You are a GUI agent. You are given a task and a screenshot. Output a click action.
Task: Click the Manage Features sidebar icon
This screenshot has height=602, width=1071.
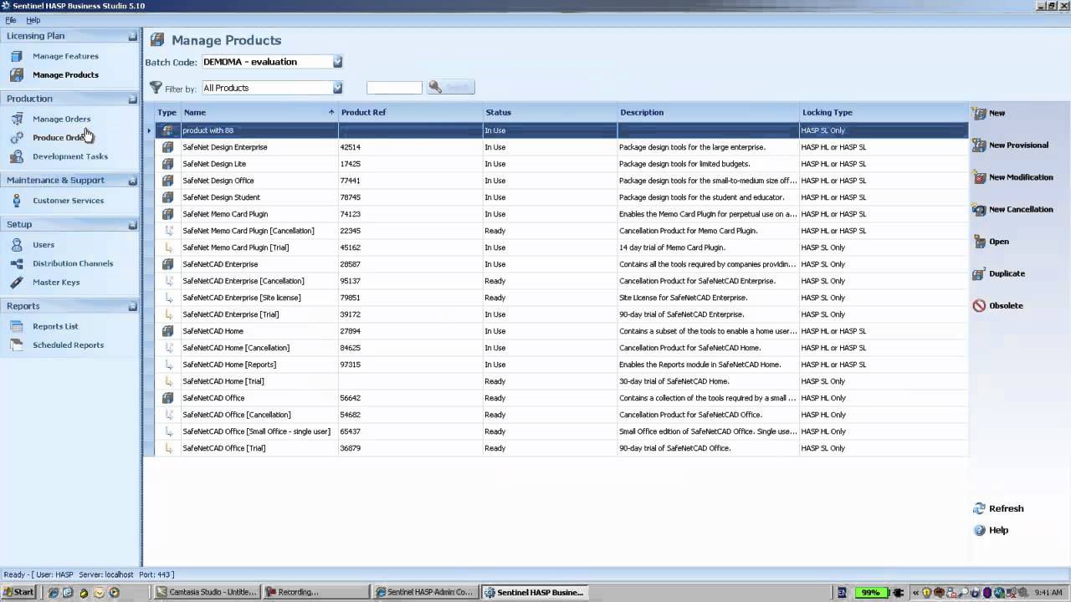click(17, 56)
